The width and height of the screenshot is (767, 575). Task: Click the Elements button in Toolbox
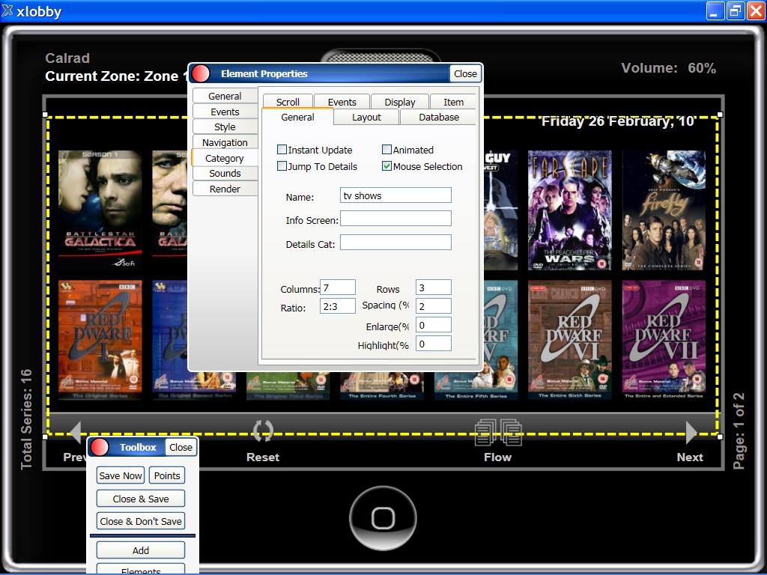coord(141,570)
